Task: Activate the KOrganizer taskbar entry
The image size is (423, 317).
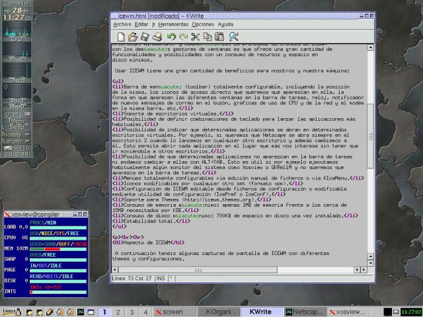Action: coord(219,312)
